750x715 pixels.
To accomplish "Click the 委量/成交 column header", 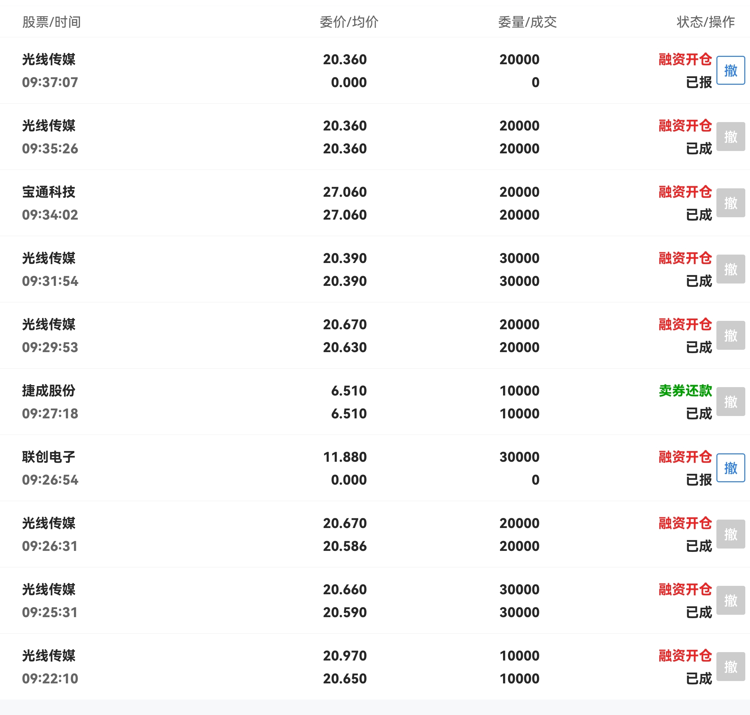I will tap(527, 22).
